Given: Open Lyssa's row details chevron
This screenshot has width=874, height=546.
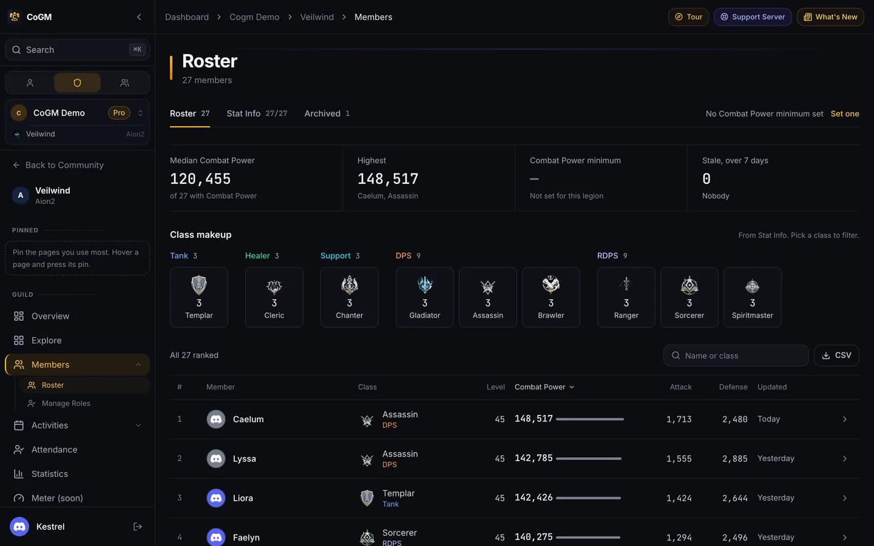Looking at the screenshot, I should pos(844,459).
